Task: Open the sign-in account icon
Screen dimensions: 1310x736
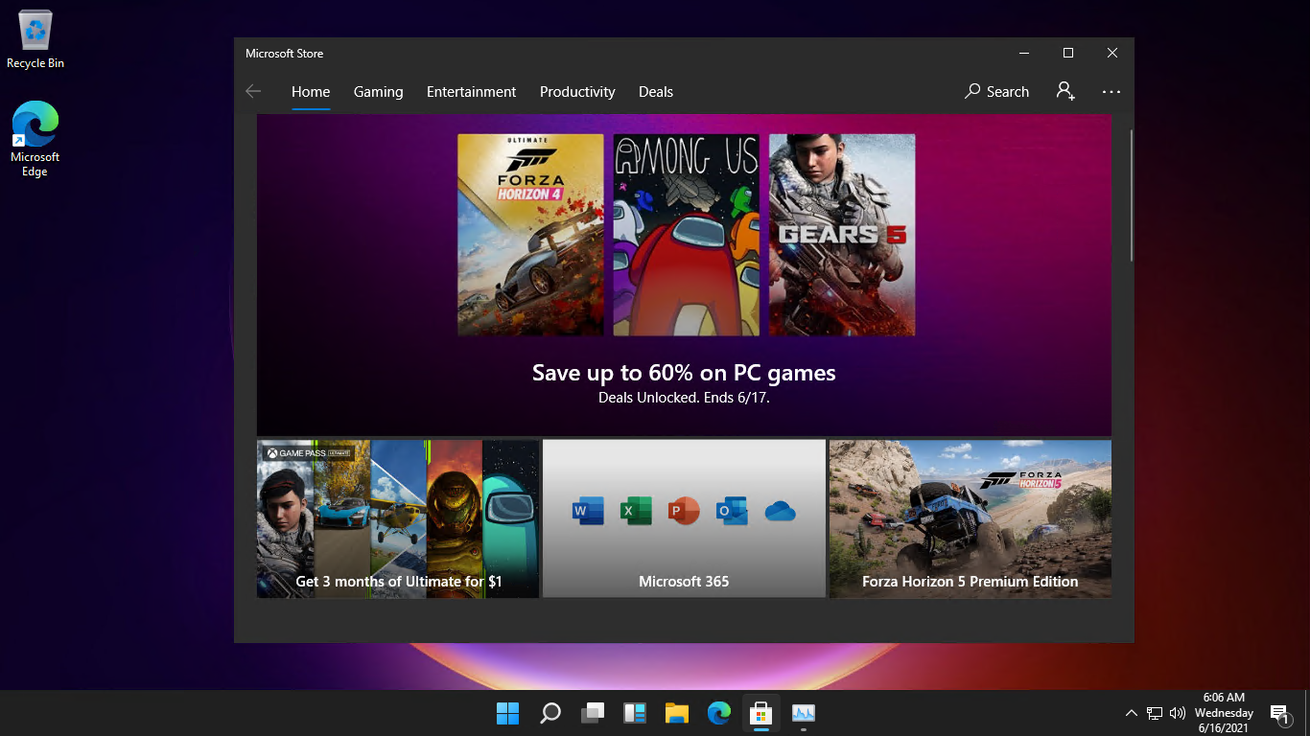Action: [1064, 91]
